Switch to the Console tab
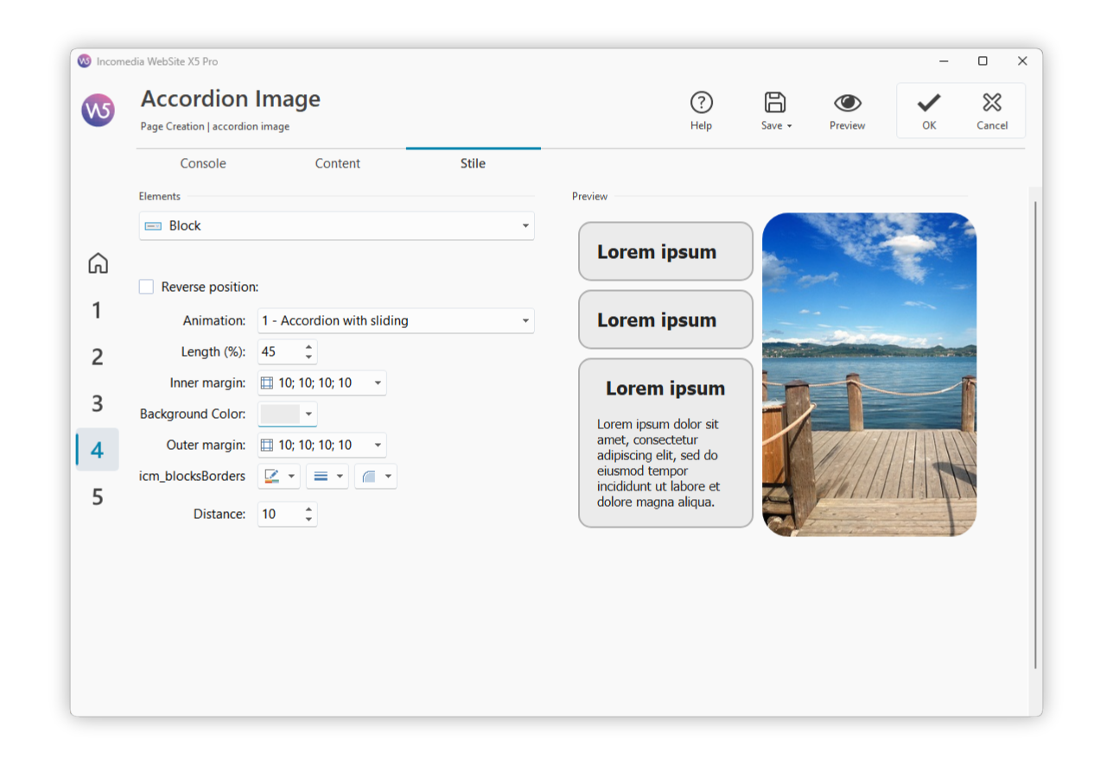Viewport: 1113px width, 765px height. (203, 163)
